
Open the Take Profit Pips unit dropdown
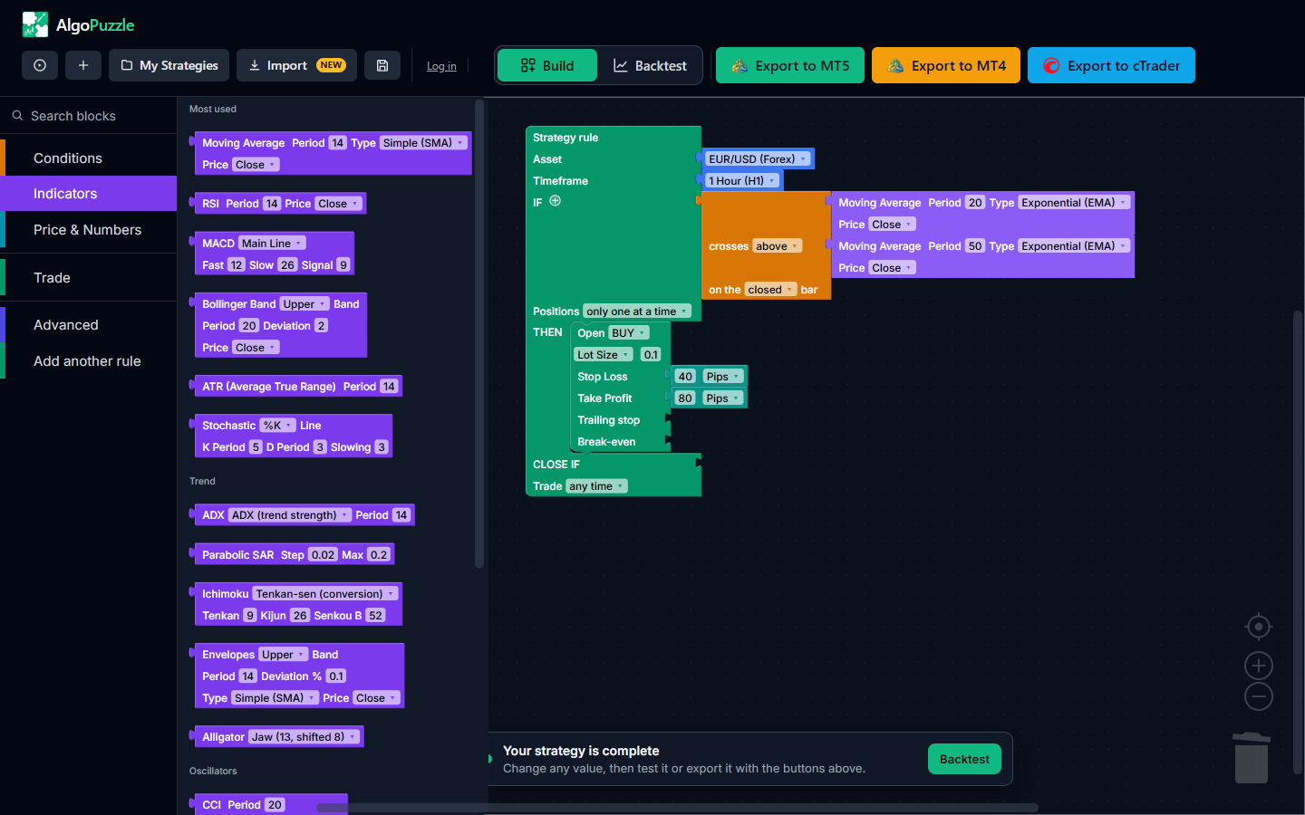[x=723, y=398]
